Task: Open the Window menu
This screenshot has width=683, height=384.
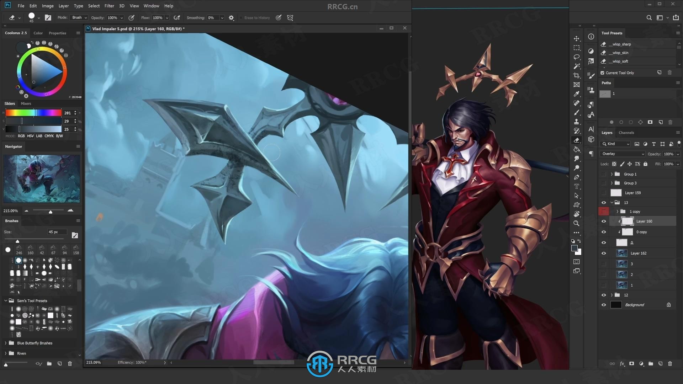Action: (x=151, y=6)
